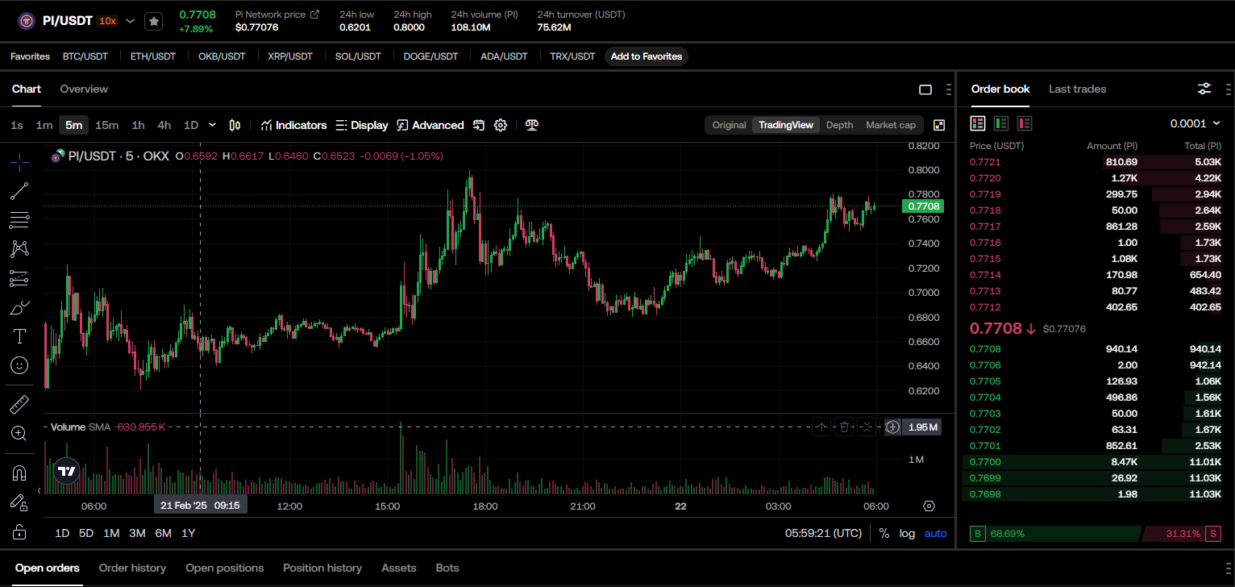Screen dimensions: 1235x587
Task: Collapse the volume pane
Action: pyautogui.click(x=867, y=427)
